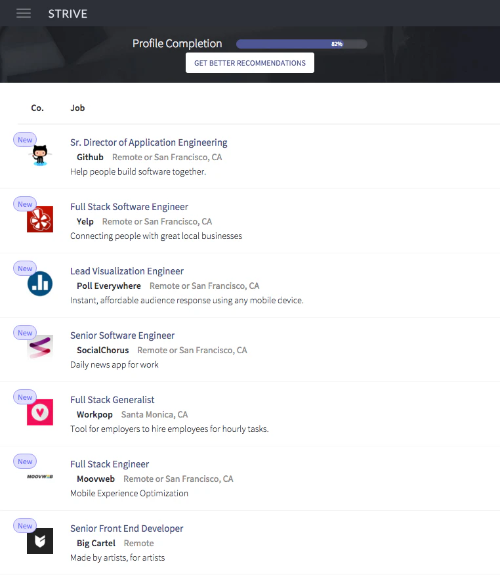
Task: Click the Workpop company name
Action: (x=94, y=415)
